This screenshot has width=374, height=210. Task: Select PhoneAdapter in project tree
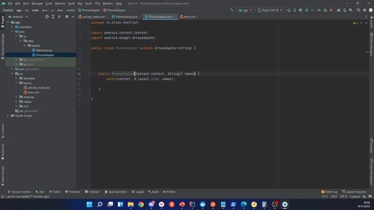[43, 55]
